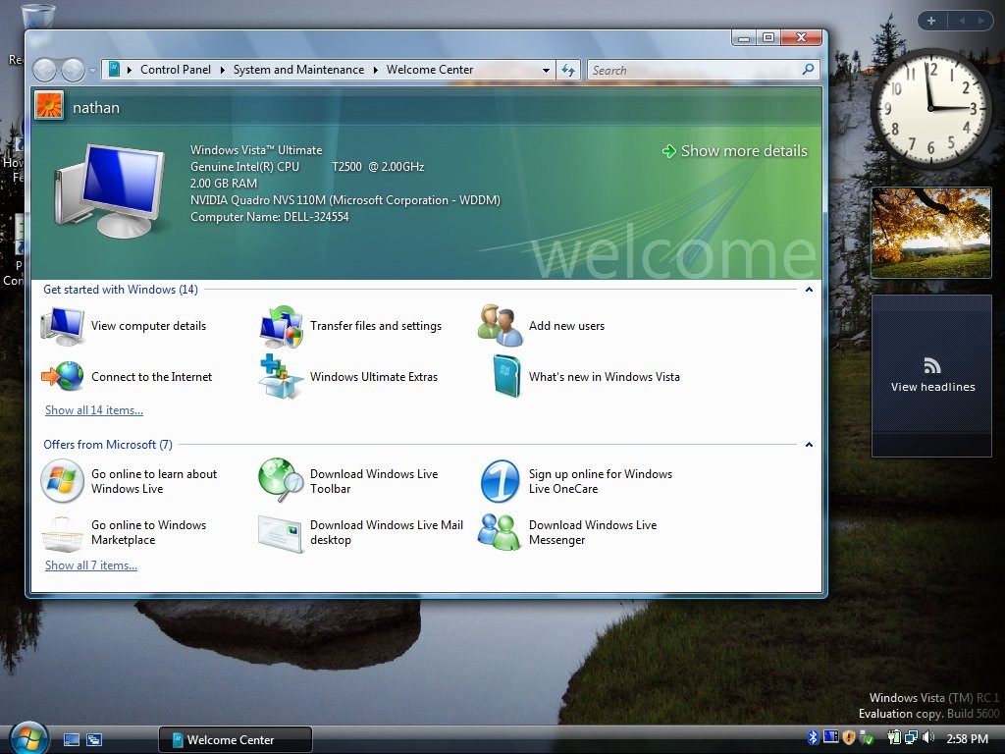Open the address bar history dropdown
1005x754 pixels.
[546, 70]
